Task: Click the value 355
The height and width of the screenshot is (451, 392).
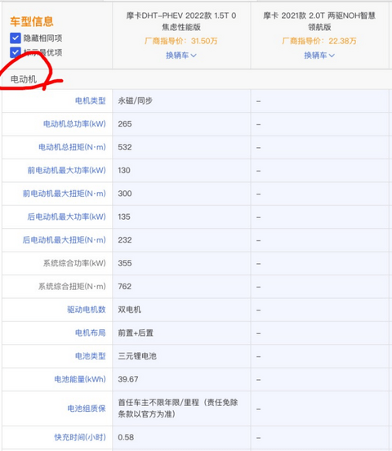Action: click(x=125, y=263)
